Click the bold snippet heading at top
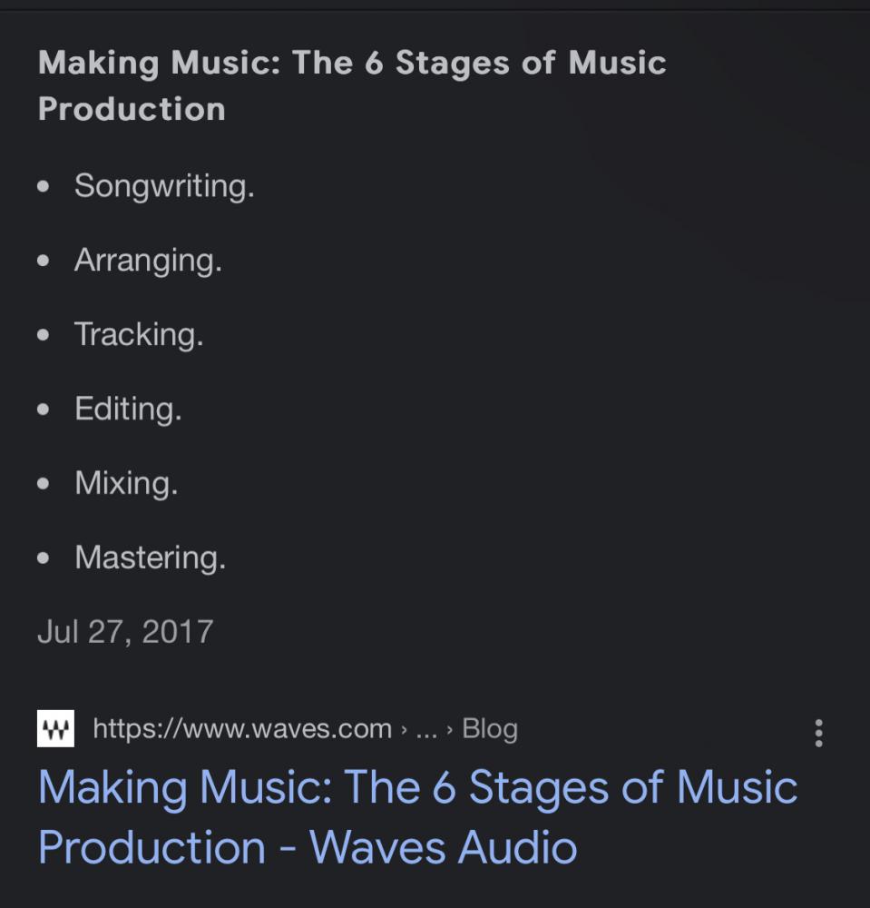Image resolution: width=870 pixels, height=908 pixels. tap(352, 85)
